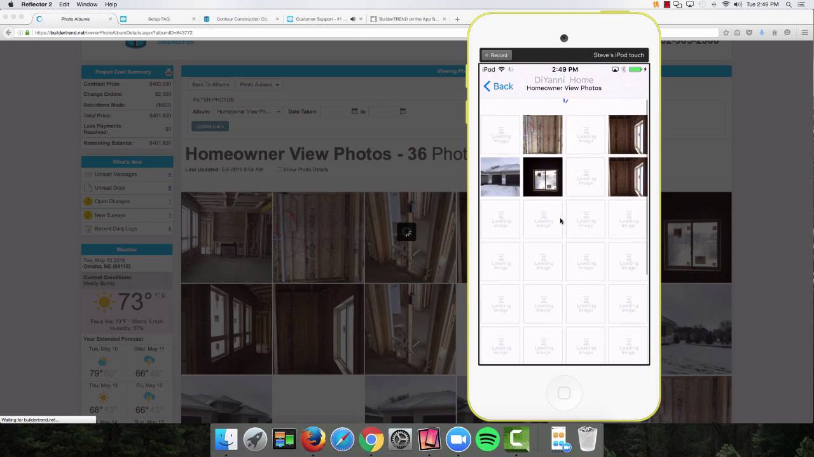This screenshot has width=814, height=457.
Task: Click the Date Taken start date field
Action: click(335, 112)
